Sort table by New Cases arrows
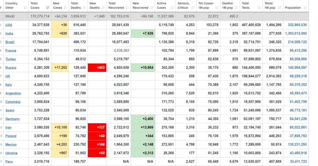318x166 pixels. pyautogui.click(x=65, y=8)
